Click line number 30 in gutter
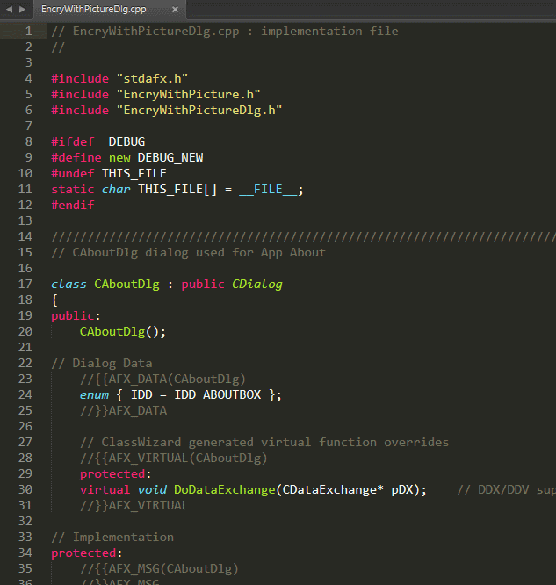Viewport: 556px width, 585px height. (25, 489)
